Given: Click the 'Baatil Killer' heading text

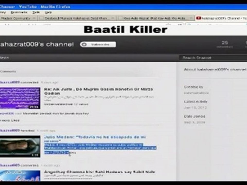Looking at the screenshot, I should [125, 29].
